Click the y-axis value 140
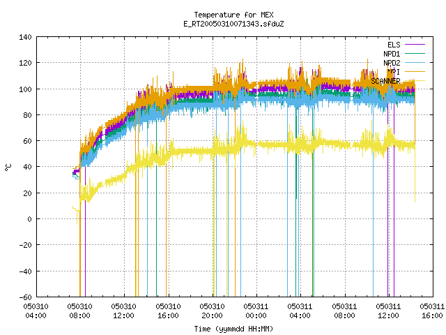The height and width of the screenshot is (335, 446). tap(25, 37)
